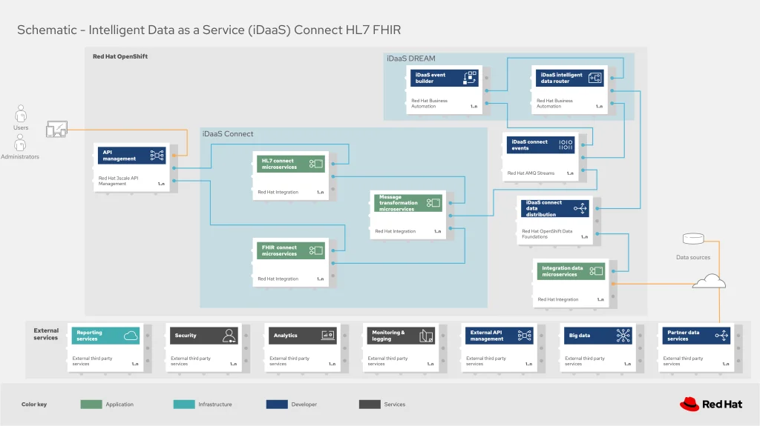
Task: Select the iDaaS event builder title
Action: 430,78
